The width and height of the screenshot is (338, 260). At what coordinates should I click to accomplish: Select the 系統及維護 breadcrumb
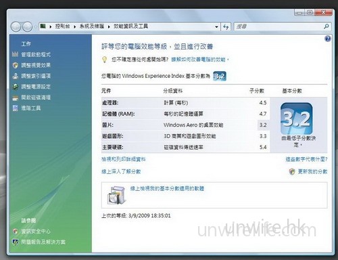pos(92,26)
